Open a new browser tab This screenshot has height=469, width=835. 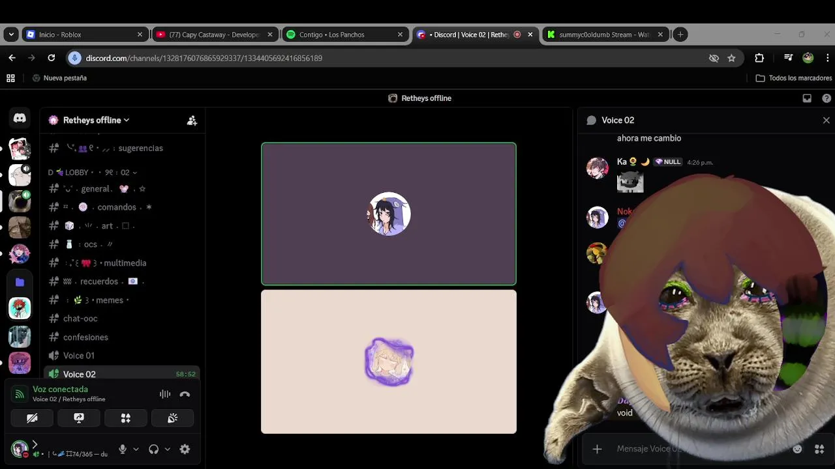click(680, 35)
